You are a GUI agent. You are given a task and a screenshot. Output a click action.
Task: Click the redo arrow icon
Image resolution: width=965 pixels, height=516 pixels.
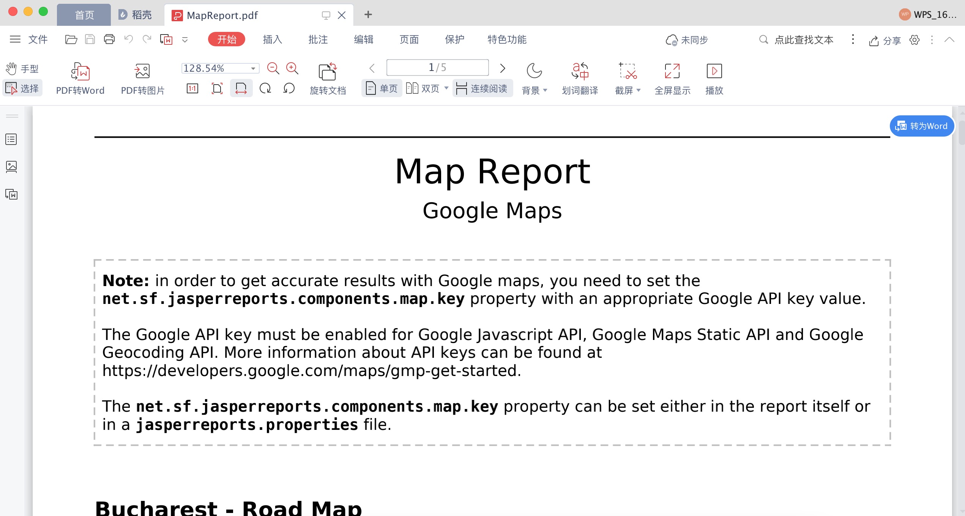click(147, 39)
